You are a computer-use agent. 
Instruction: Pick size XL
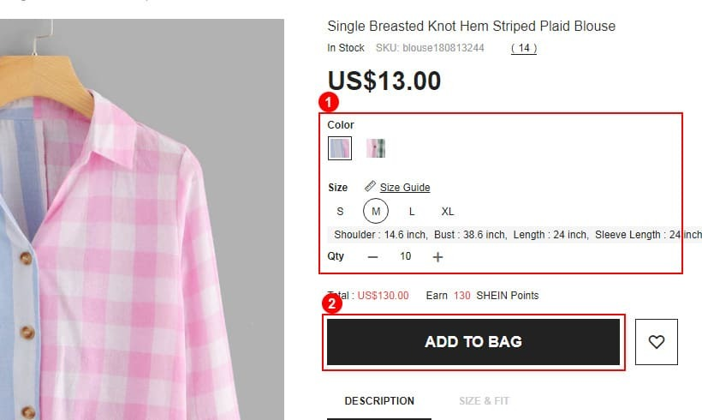[x=448, y=211]
